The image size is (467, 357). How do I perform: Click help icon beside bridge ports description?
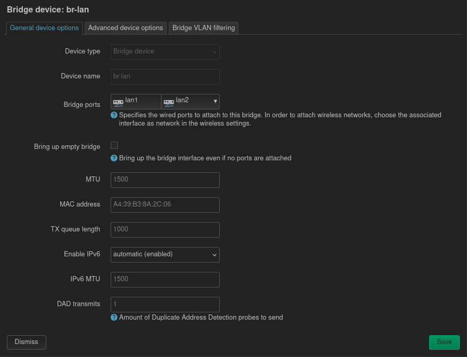114,115
